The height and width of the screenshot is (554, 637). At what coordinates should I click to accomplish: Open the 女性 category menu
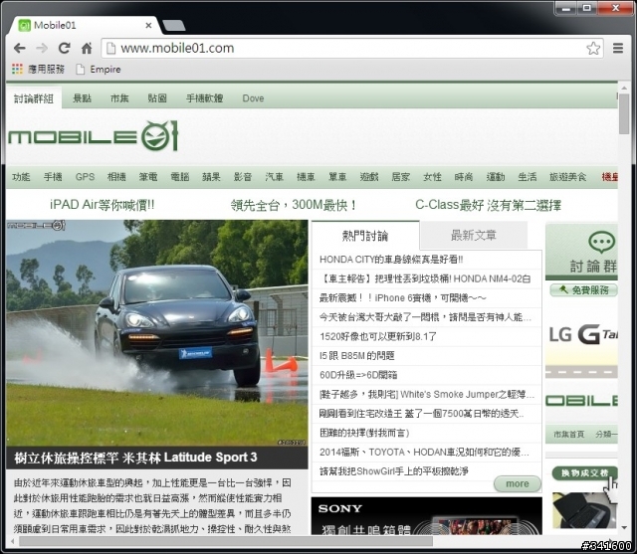(x=432, y=177)
